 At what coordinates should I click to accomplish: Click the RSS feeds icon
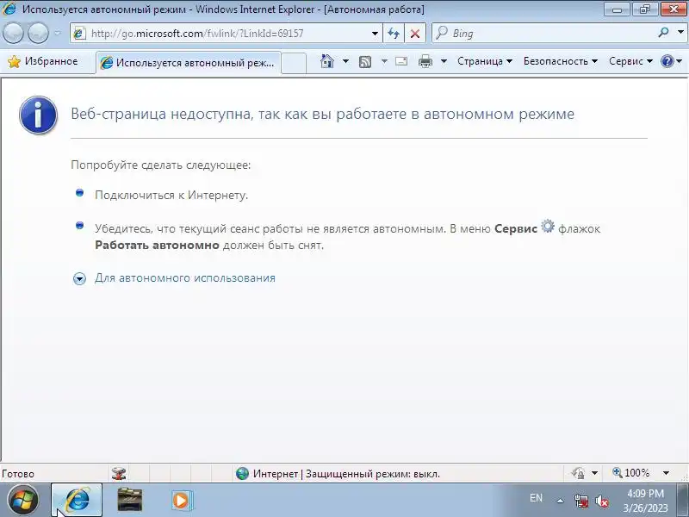(x=365, y=61)
